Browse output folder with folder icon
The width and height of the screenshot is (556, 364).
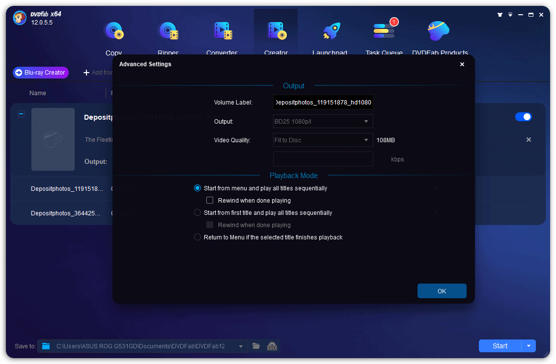coord(256,346)
